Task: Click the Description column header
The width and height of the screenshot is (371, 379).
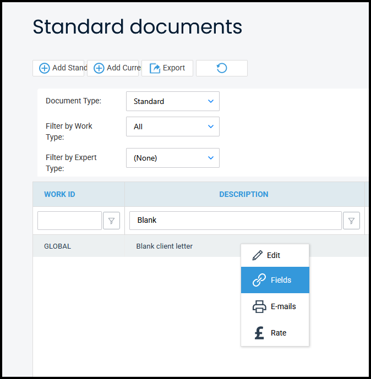Action: pos(243,194)
